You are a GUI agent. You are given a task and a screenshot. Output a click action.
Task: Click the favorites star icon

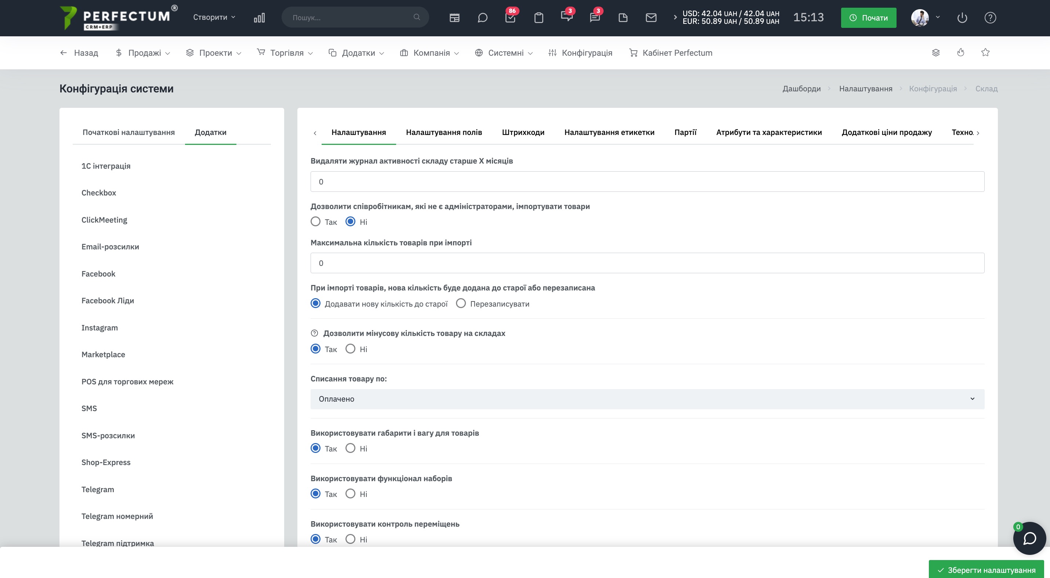[985, 52]
